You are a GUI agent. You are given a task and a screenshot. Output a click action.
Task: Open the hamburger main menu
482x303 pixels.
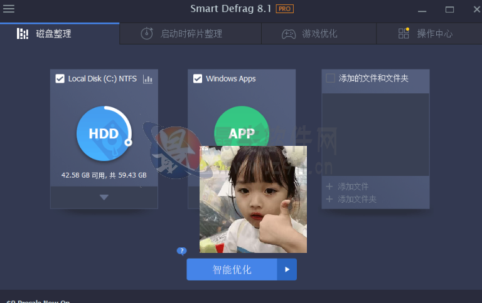click(x=9, y=9)
